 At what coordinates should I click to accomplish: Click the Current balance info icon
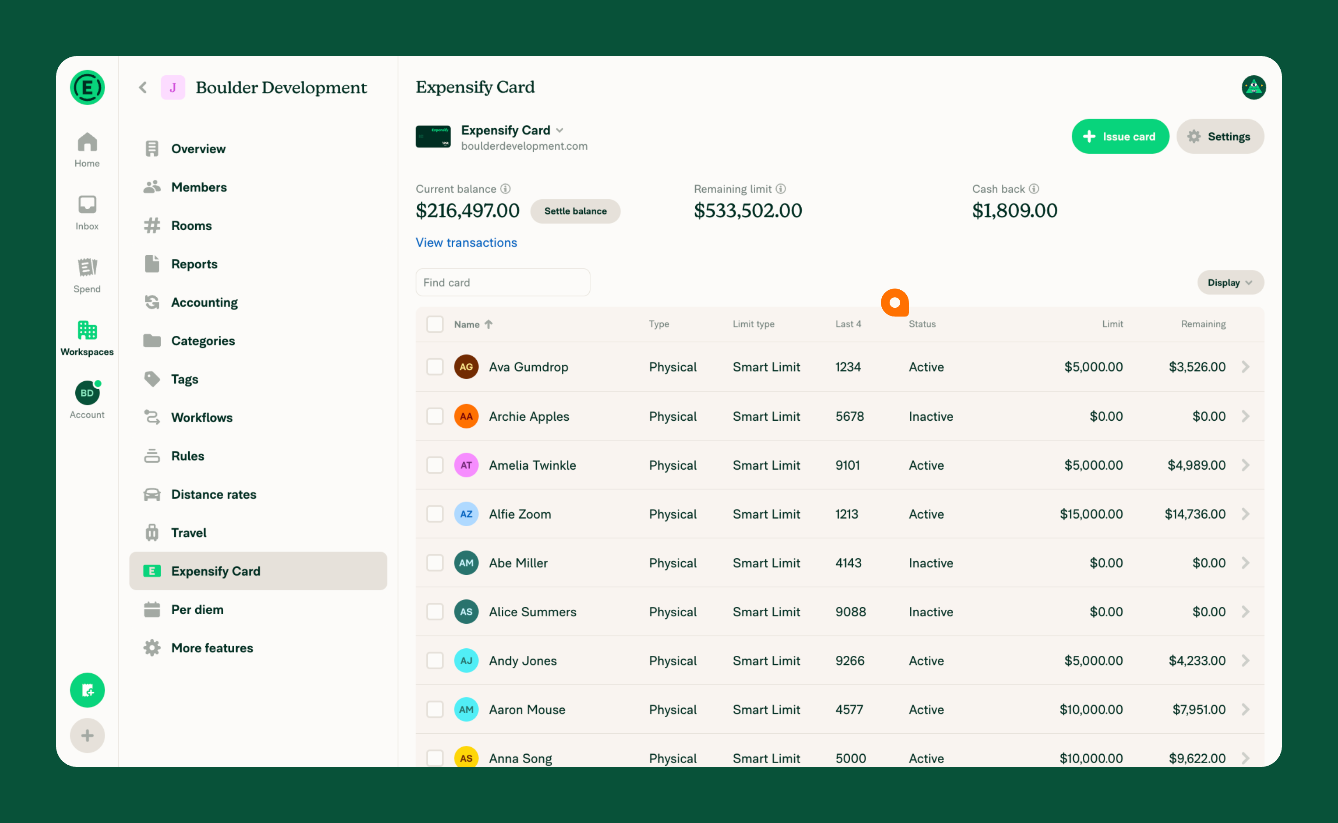coord(505,189)
